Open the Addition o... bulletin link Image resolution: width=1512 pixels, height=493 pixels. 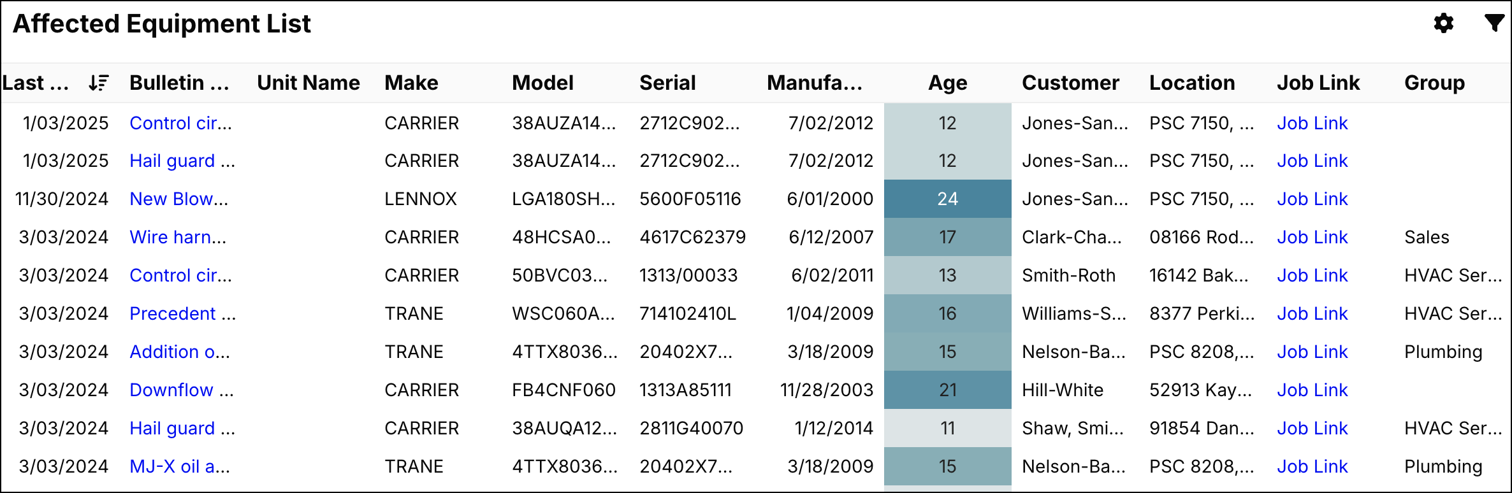click(180, 352)
